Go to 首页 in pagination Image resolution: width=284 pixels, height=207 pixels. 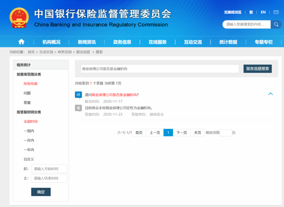(139, 133)
